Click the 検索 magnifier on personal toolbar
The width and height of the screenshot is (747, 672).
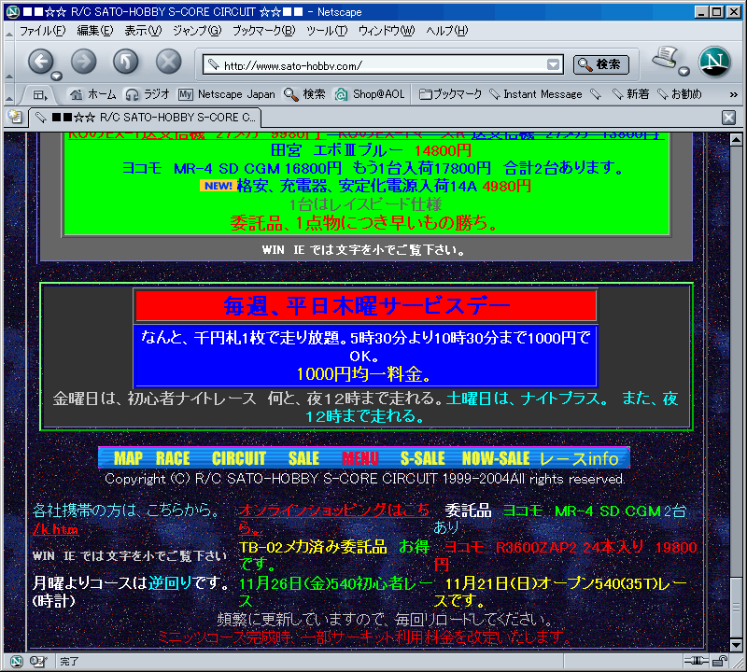click(x=304, y=94)
